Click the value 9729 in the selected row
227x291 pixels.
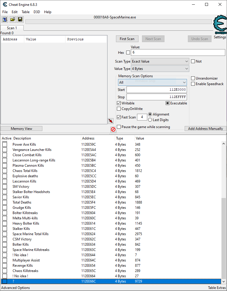[x=138, y=281]
